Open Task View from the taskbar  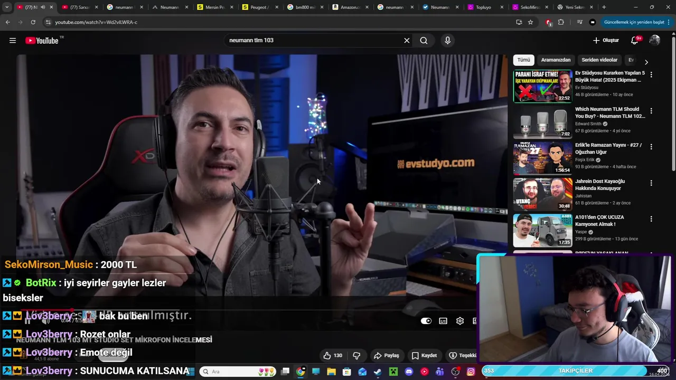click(x=285, y=372)
